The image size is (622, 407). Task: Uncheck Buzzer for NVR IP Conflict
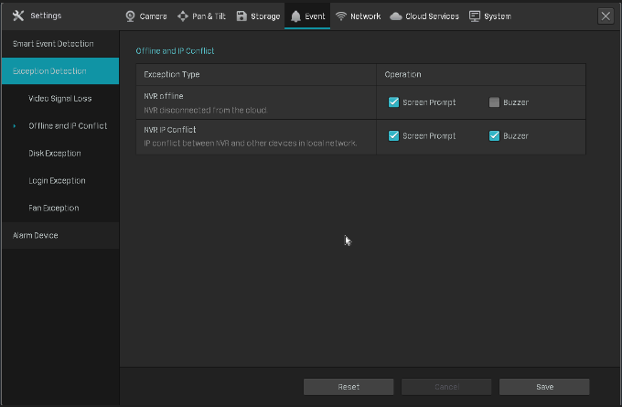point(494,136)
